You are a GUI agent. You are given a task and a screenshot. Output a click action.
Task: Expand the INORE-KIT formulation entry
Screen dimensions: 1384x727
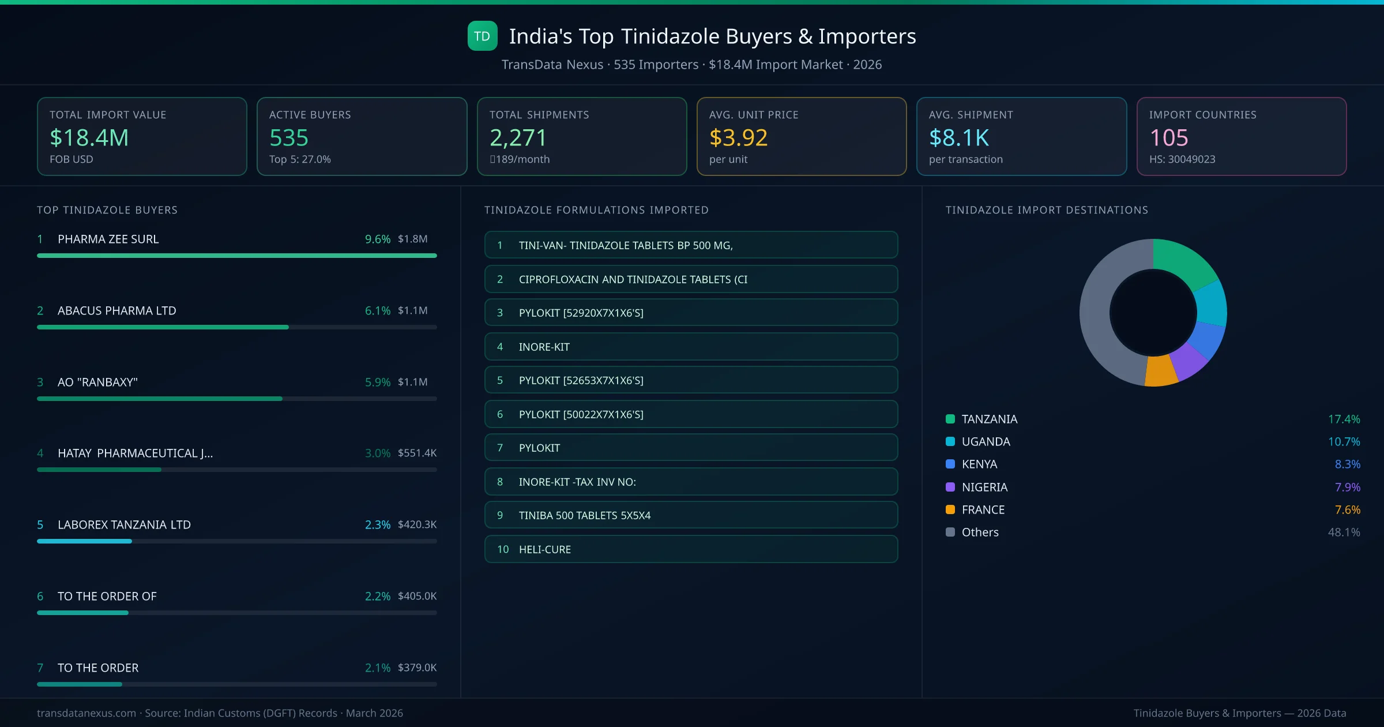pos(691,347)
